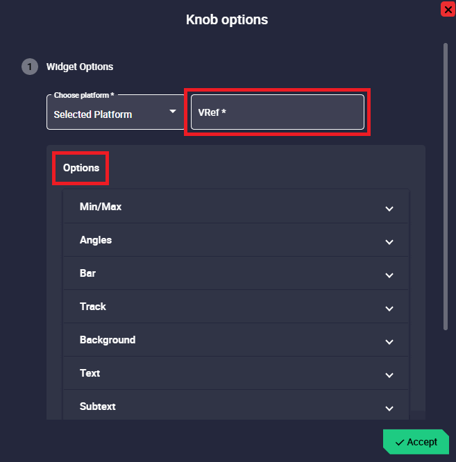Image resolution: width=456 pixels, height=462 pixels.
Task: Expand the Min/Max section
Action: click(236, 207)
